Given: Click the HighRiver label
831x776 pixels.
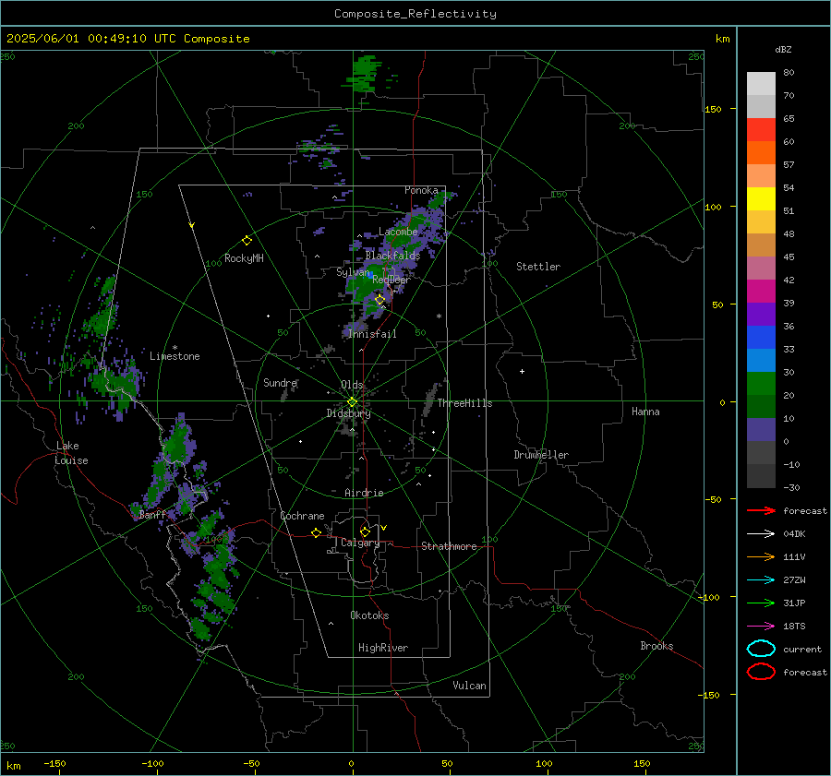Looking at the screenshot, I should click(x=383, y=648).
